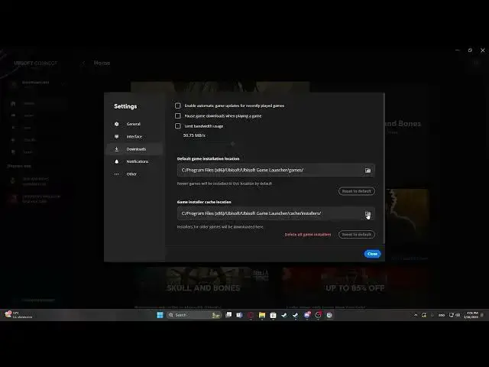The width and height of the screenshot is (489, 367).
Task: Reset default game installation location to default
Action: [357, 191]
